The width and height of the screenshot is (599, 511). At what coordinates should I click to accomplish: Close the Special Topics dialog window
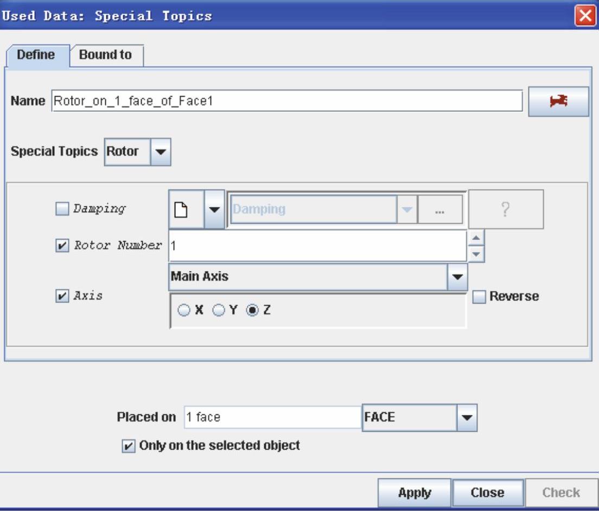[585, 16]
